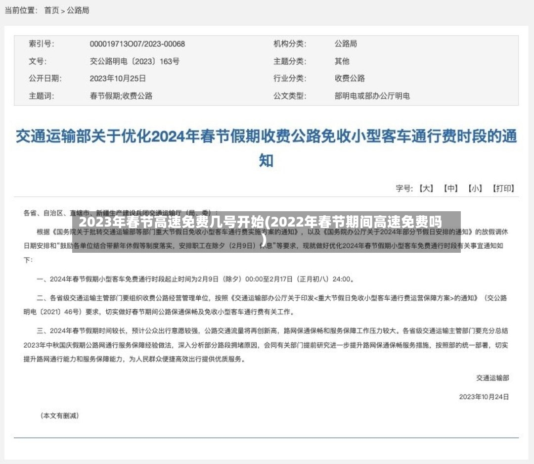Click the blue notice title heading
534x464 pixels.
point(267,148)
